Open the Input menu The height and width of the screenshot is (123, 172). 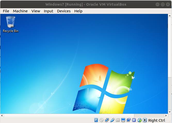pos(48,11)
